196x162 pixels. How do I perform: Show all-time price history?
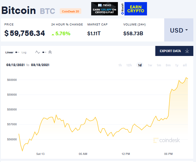pos(185,65)
